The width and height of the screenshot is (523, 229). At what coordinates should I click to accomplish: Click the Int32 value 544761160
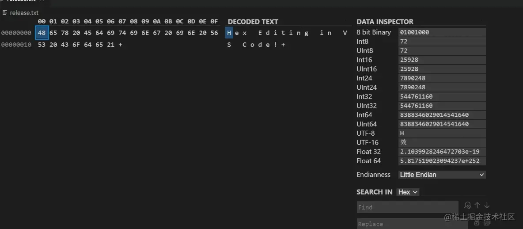coord(442,97)
